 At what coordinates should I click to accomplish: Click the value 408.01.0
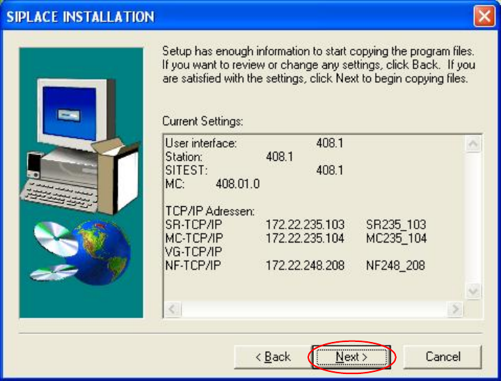click(x=238, y=184)
